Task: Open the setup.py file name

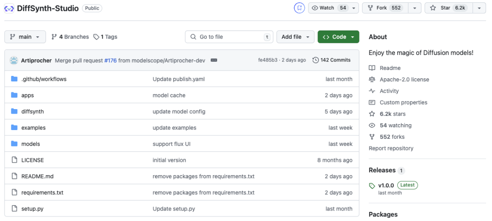Action: pos(32,209)
